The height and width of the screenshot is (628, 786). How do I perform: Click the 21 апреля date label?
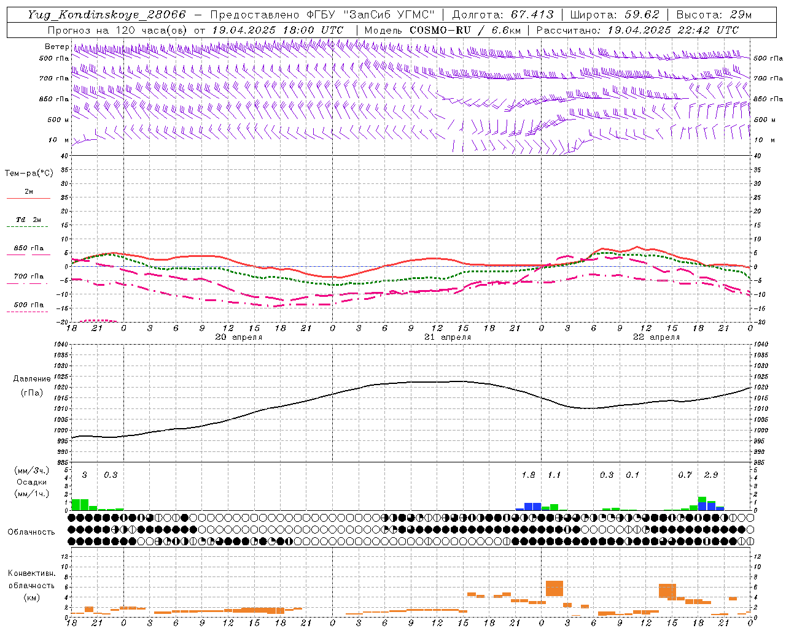(448, 337)
